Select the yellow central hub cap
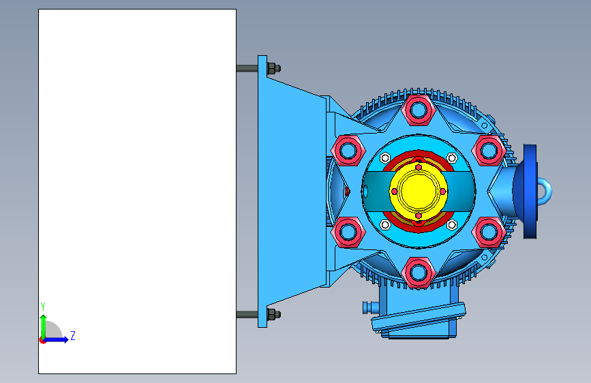 419,191
